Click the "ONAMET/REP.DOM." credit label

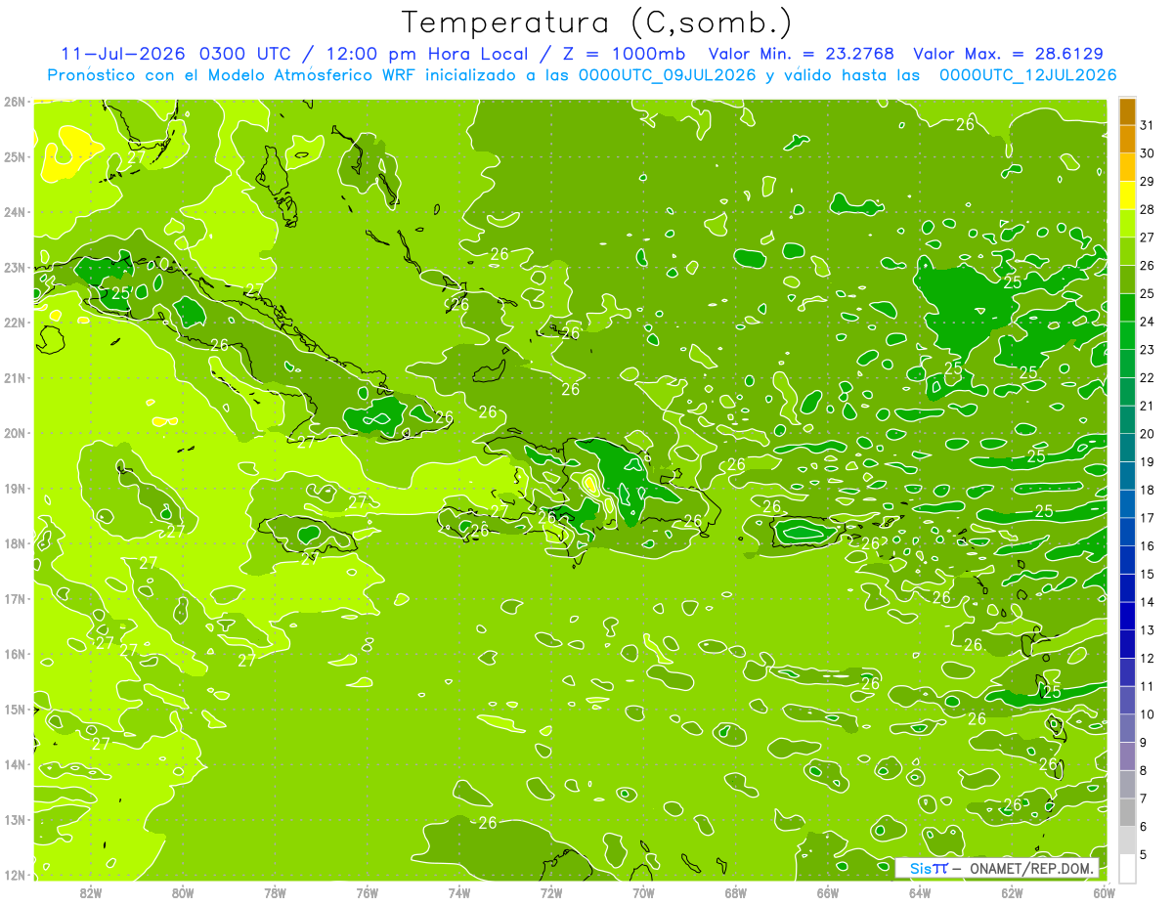click(1031, 868)
